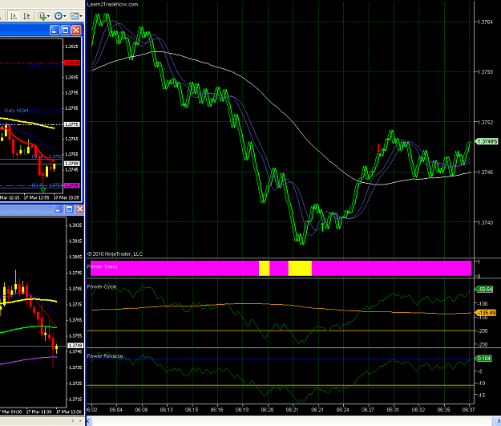Click the narrower yellow block in Power Trend

point(264,268)
